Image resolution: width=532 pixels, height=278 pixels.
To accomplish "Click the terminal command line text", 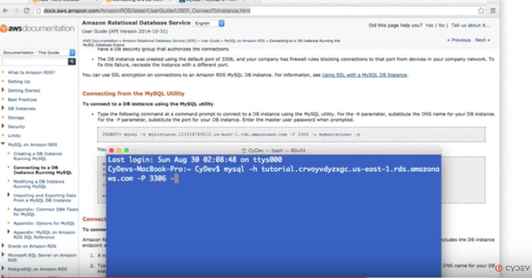I will click(x=273, y=174).
